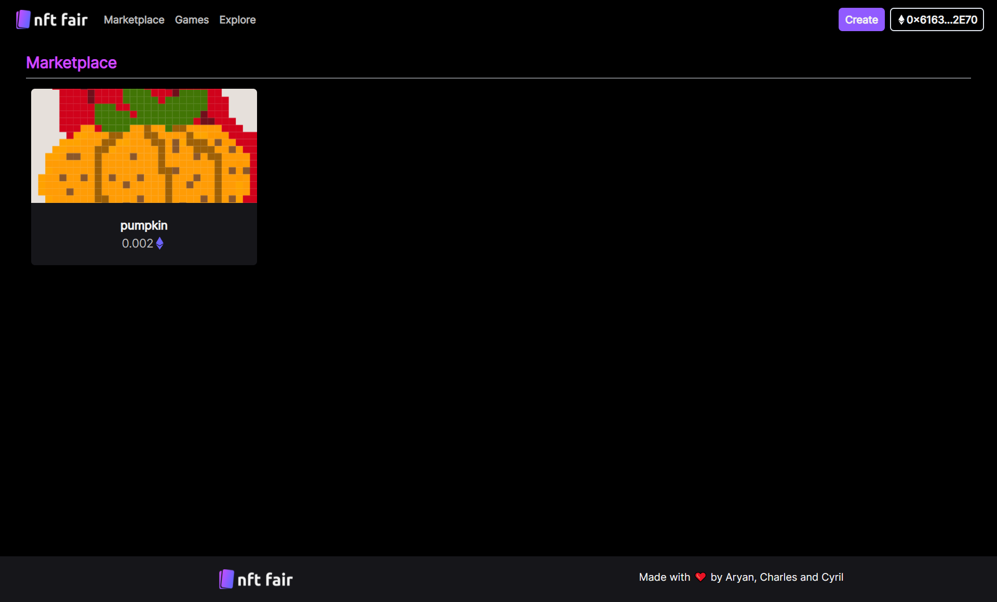This screenshot has width=997, height=602.
Task: Click the "Made with" footer text
Action: click(x=664, y=577)
